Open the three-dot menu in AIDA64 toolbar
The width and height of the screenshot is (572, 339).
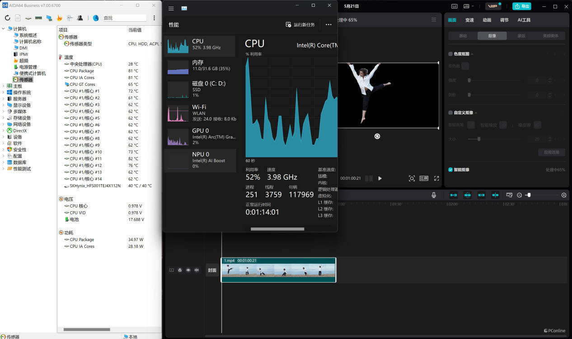coord(154,18)
